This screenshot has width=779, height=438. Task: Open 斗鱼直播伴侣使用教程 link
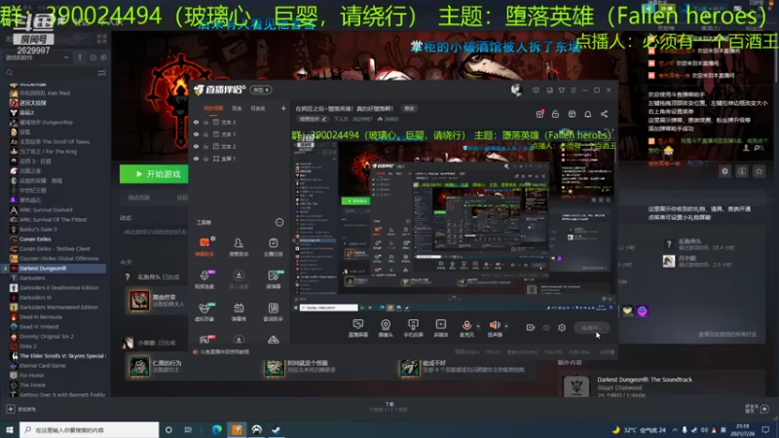coord(225,352)
